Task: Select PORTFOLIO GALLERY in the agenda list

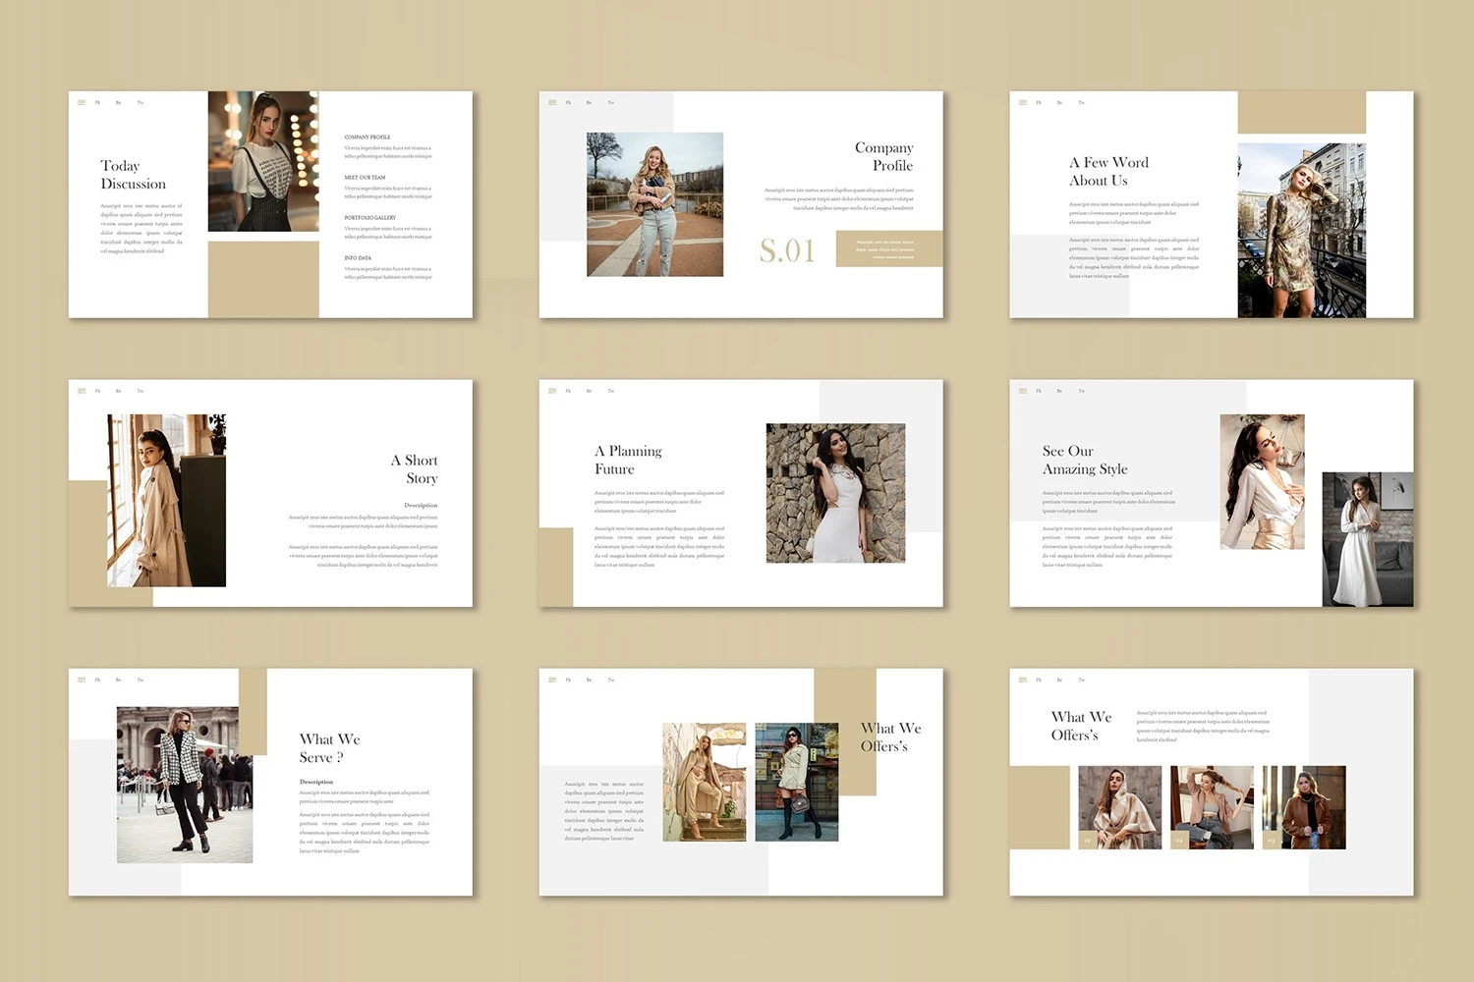Action: [370, 218]
